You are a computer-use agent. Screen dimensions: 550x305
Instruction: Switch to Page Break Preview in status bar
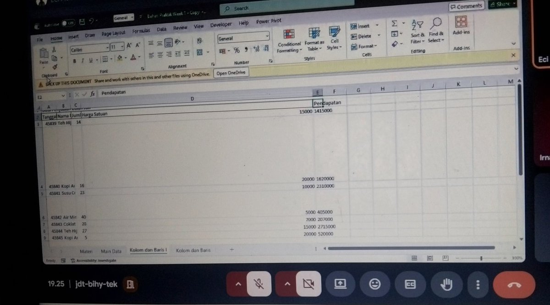pos(445,258)
